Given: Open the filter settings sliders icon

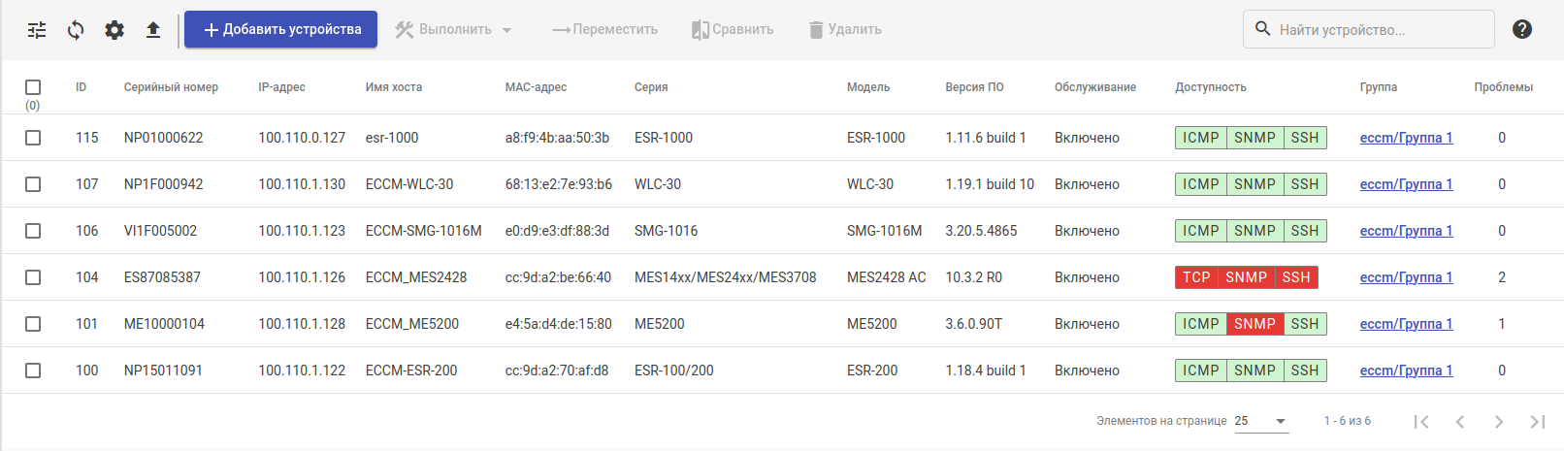Looking at the screenshot, I should [37, 30].
